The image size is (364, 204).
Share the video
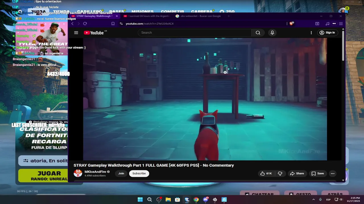pyautogui.click(x=297, y=173)
